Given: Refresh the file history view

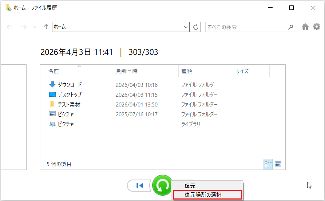Looking at the screenshot, I should point(195,27).
